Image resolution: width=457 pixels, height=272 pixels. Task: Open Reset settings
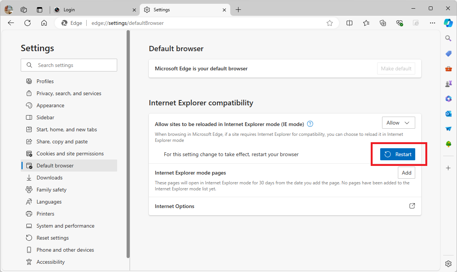pyautogui.click(x=69, y=238)
